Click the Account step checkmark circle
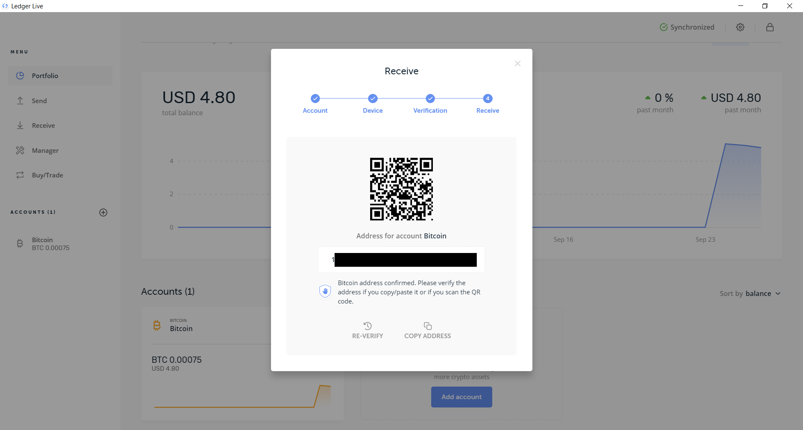803x430 pixels. (315, 99)
